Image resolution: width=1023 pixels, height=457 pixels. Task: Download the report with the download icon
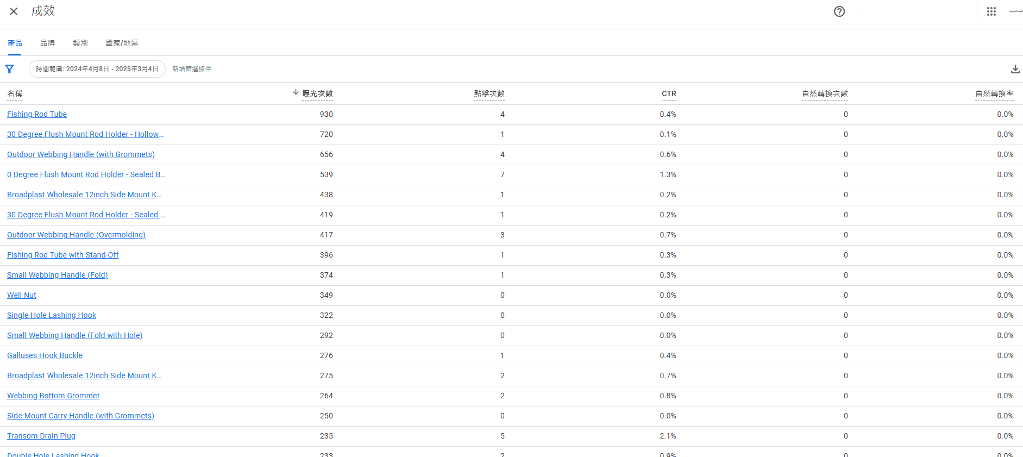coord(1015,69)
